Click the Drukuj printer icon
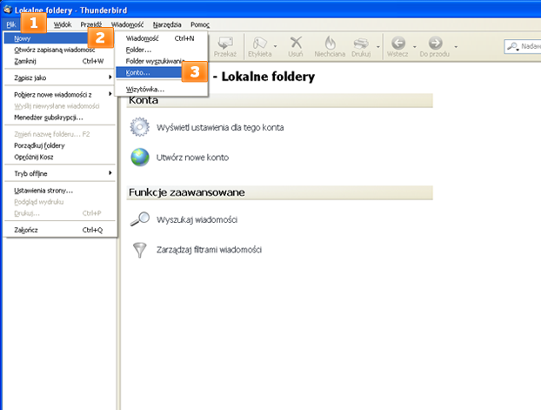This screenshot has height=410, width=541. coord(361,44)
